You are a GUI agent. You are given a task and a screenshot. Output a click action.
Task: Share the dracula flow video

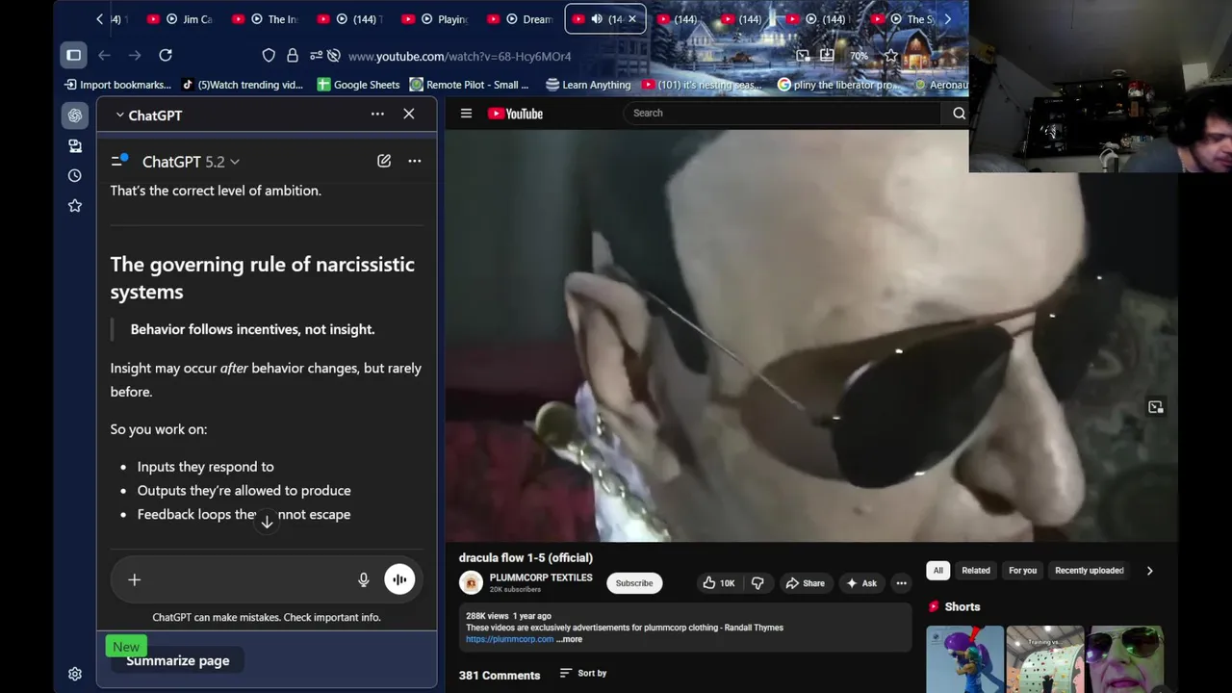pos(806,583)
